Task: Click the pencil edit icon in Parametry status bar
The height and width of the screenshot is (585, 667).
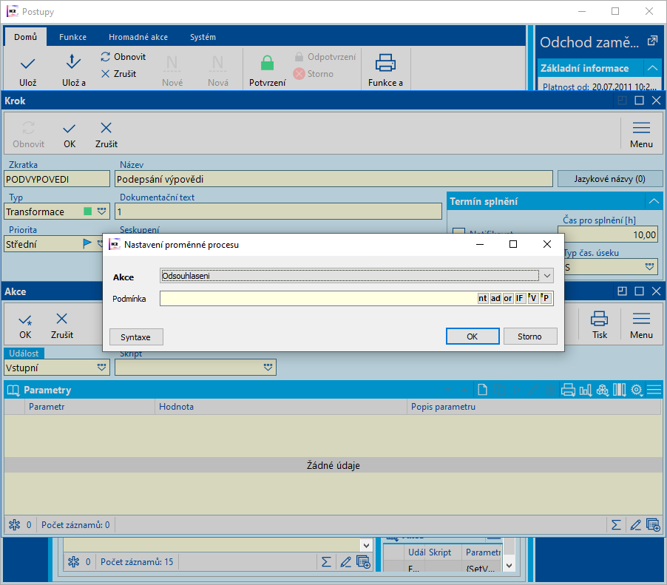Action: 635,525
